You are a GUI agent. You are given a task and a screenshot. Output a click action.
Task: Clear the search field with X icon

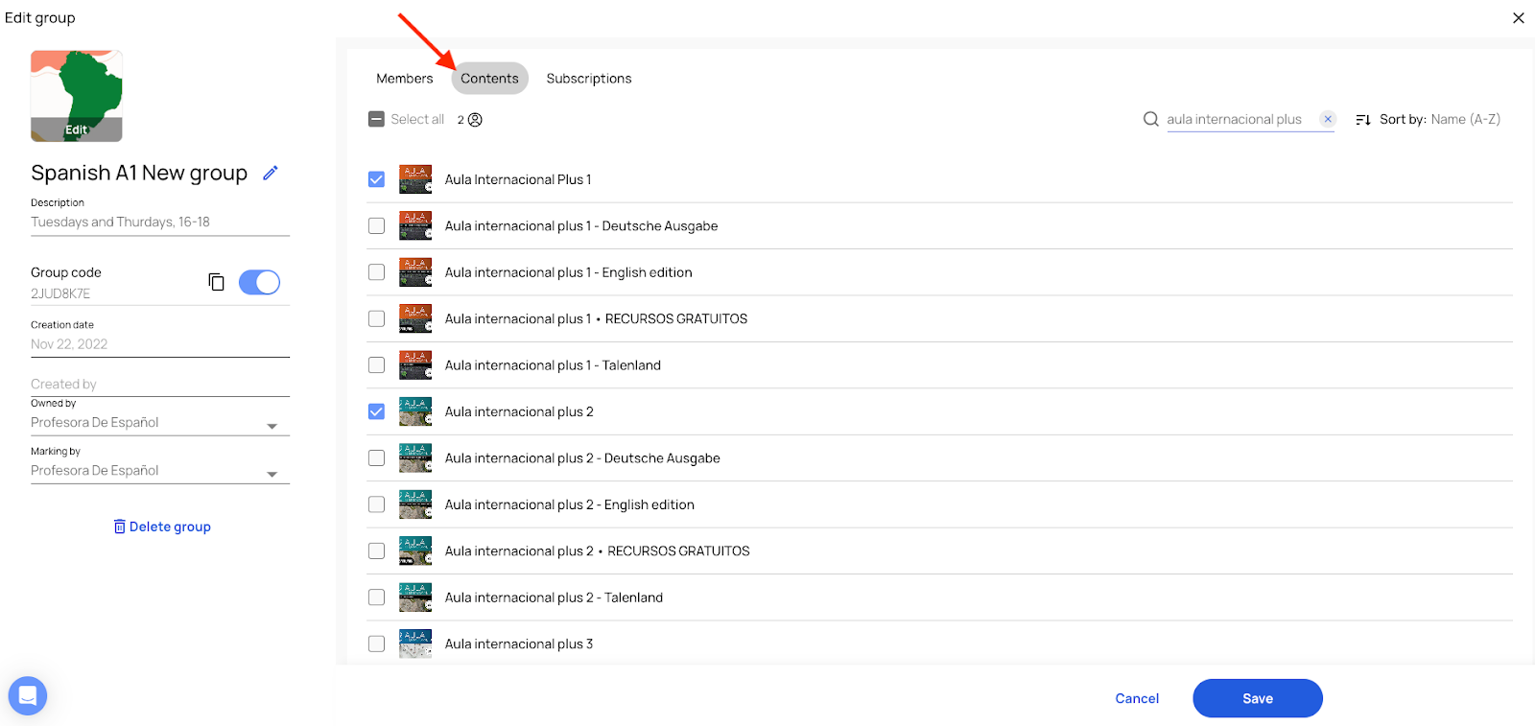pos(1328,119)
